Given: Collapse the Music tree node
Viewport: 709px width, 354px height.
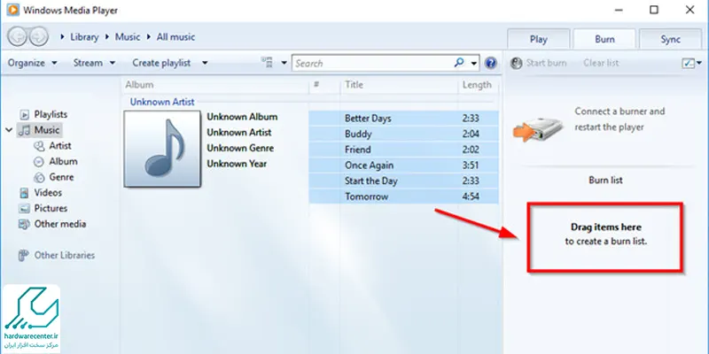Looking at the screenshot, I should pos(9,130).
